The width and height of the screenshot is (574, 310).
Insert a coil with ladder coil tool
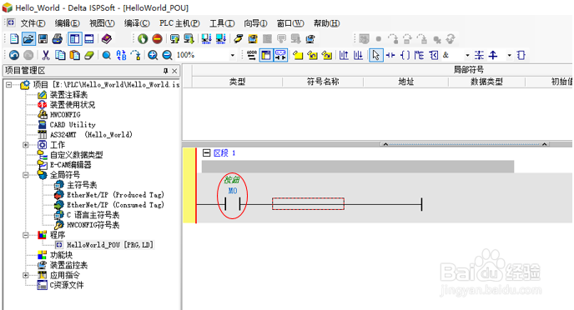[x=405, y=55]
